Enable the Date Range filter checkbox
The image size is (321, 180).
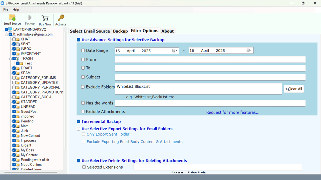click(x=83, y=50)
